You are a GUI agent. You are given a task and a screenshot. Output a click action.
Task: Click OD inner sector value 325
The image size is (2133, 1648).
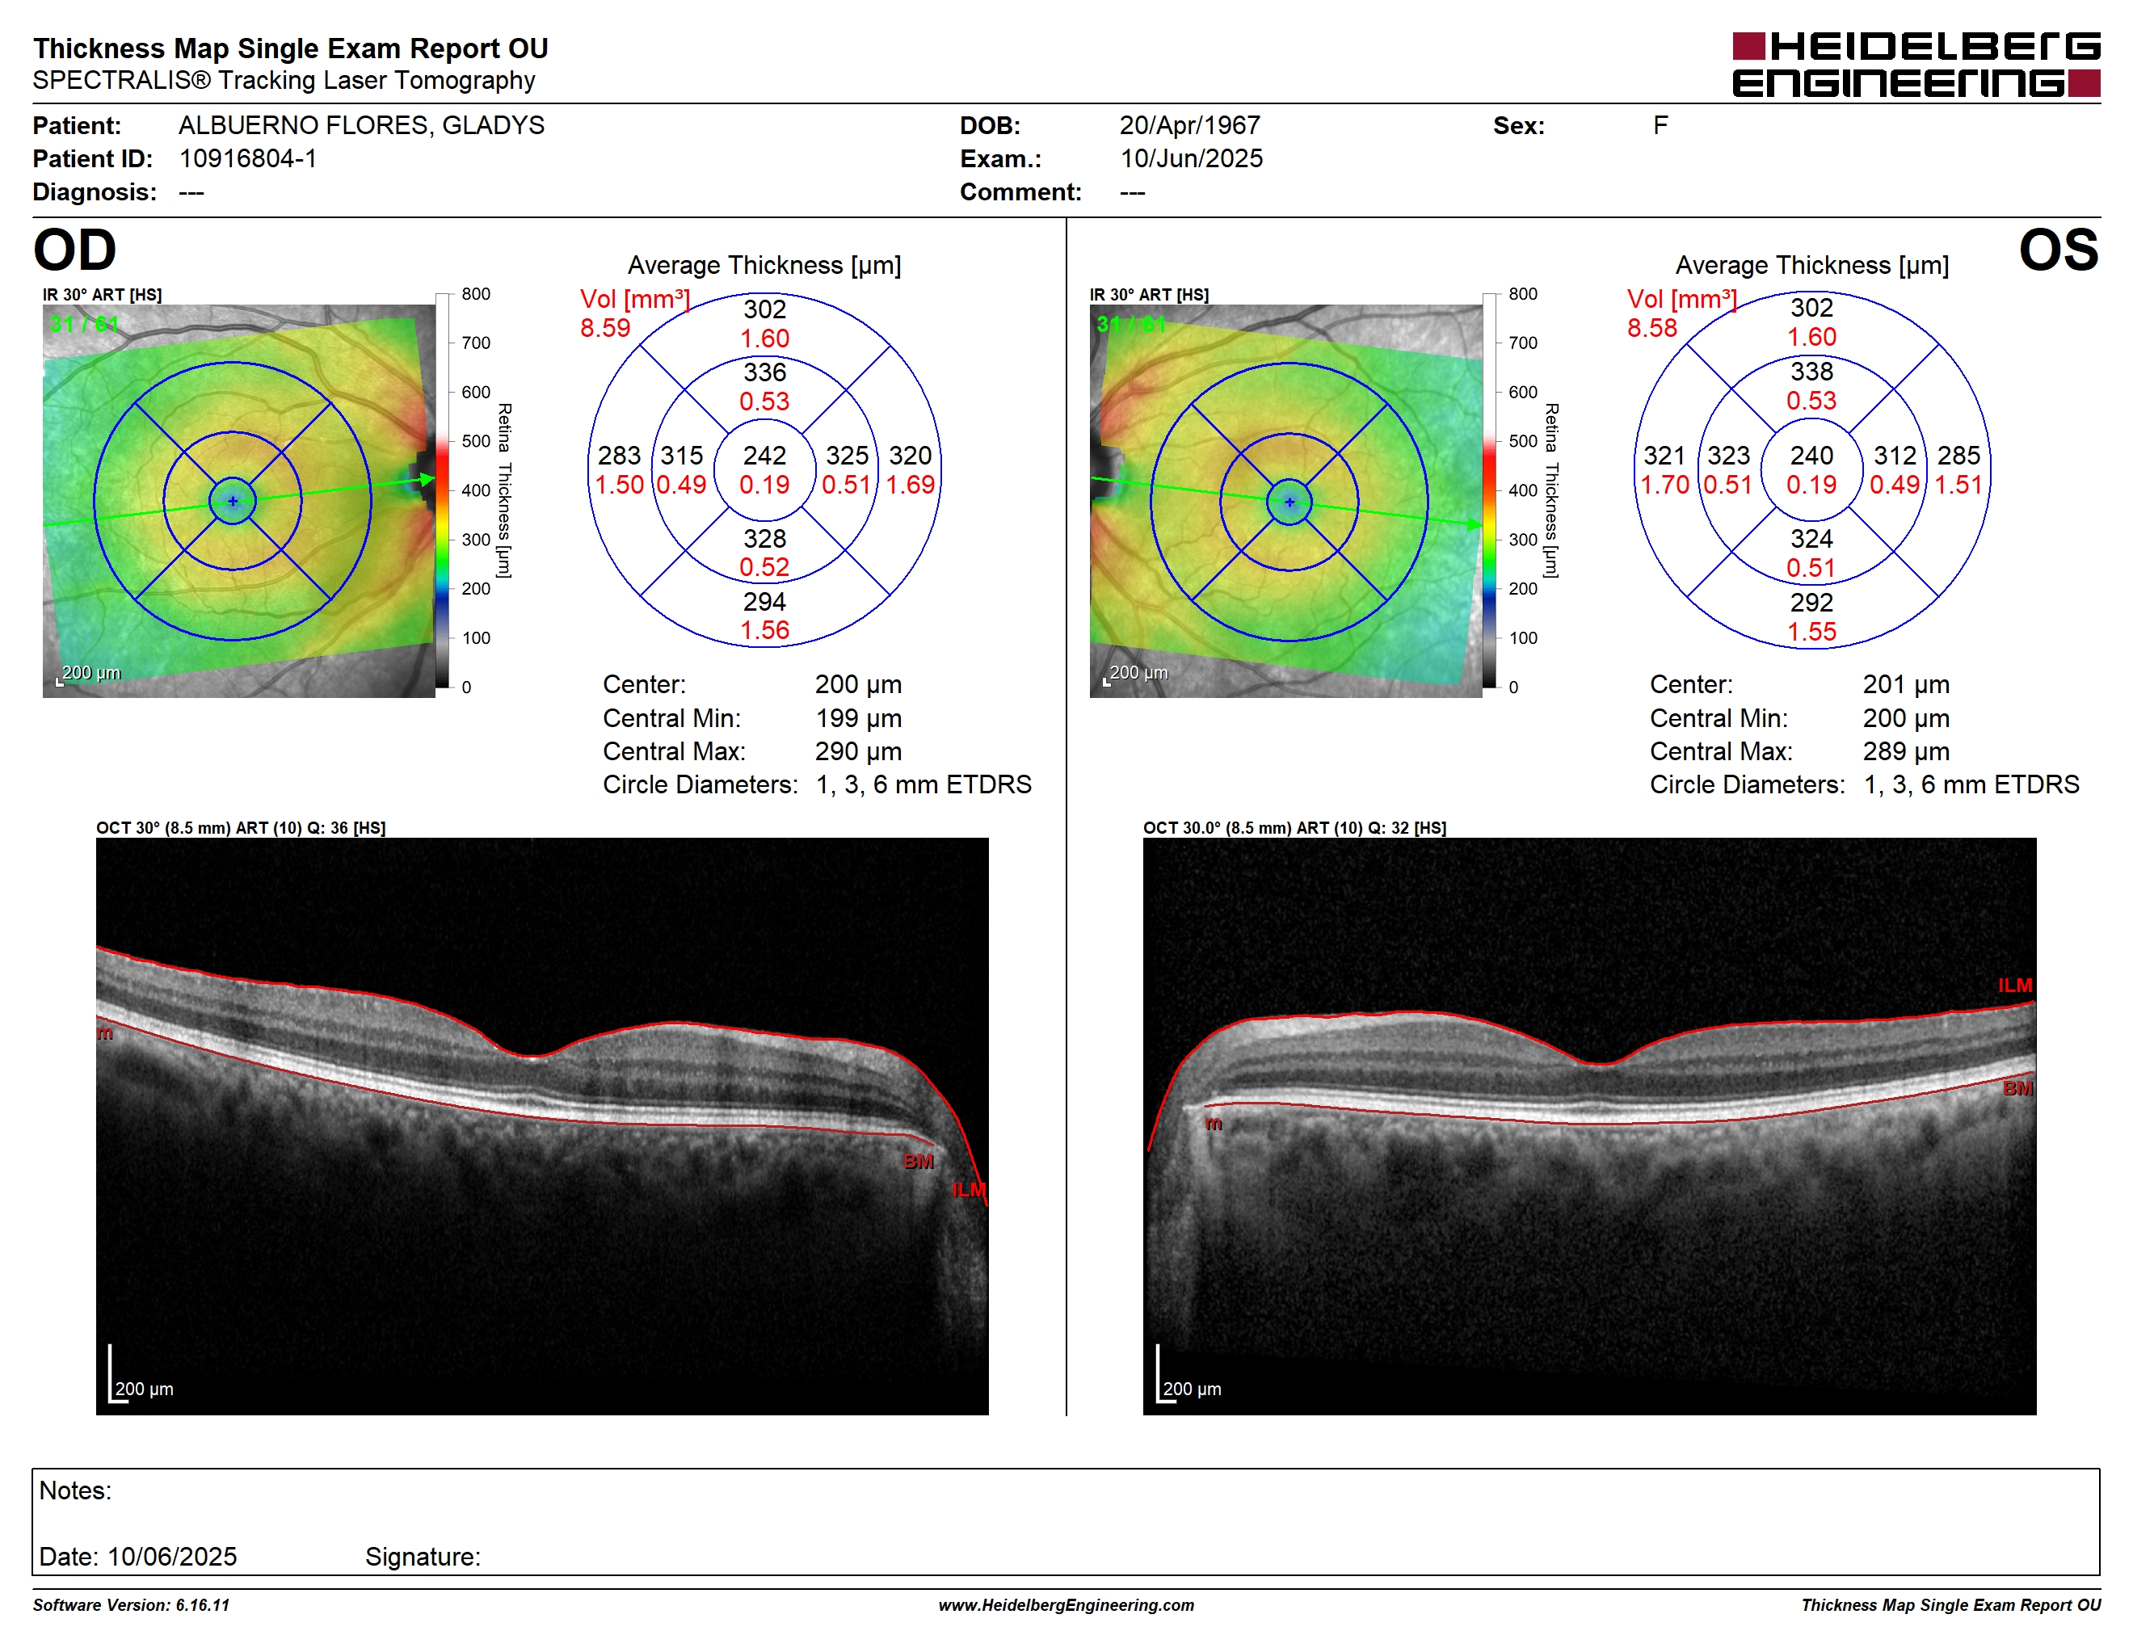pyautogui.click(x=847, y=456)
